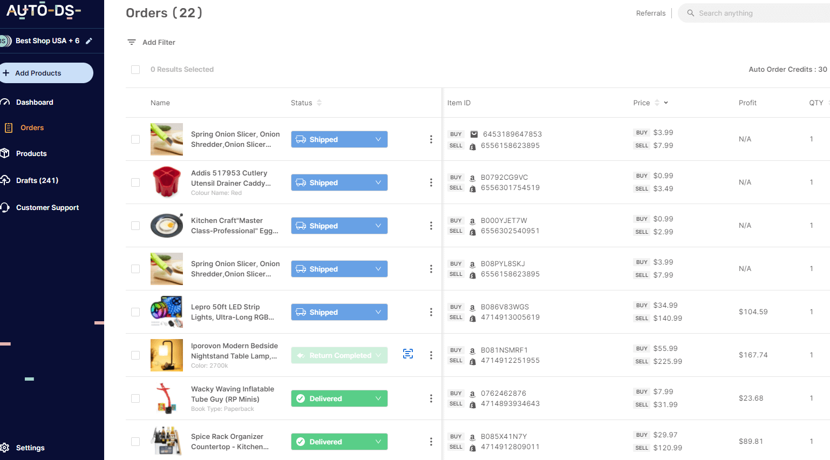
Task: Open Customer Support in sidebar
Action: [47, 207]
